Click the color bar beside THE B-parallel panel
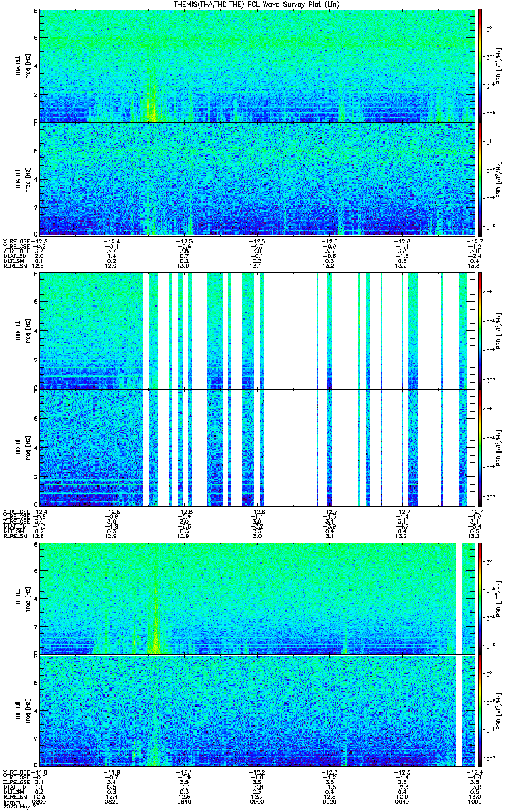 (481, 710)
